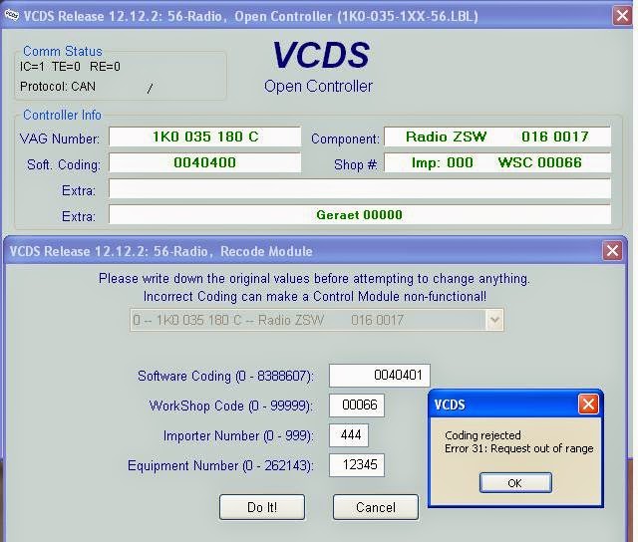Click the Equipment Number field

357,464
